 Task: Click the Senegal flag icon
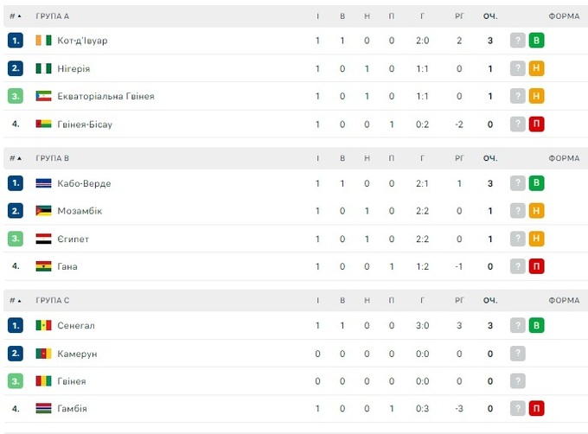pyautogui.click(x=43, y=326)
